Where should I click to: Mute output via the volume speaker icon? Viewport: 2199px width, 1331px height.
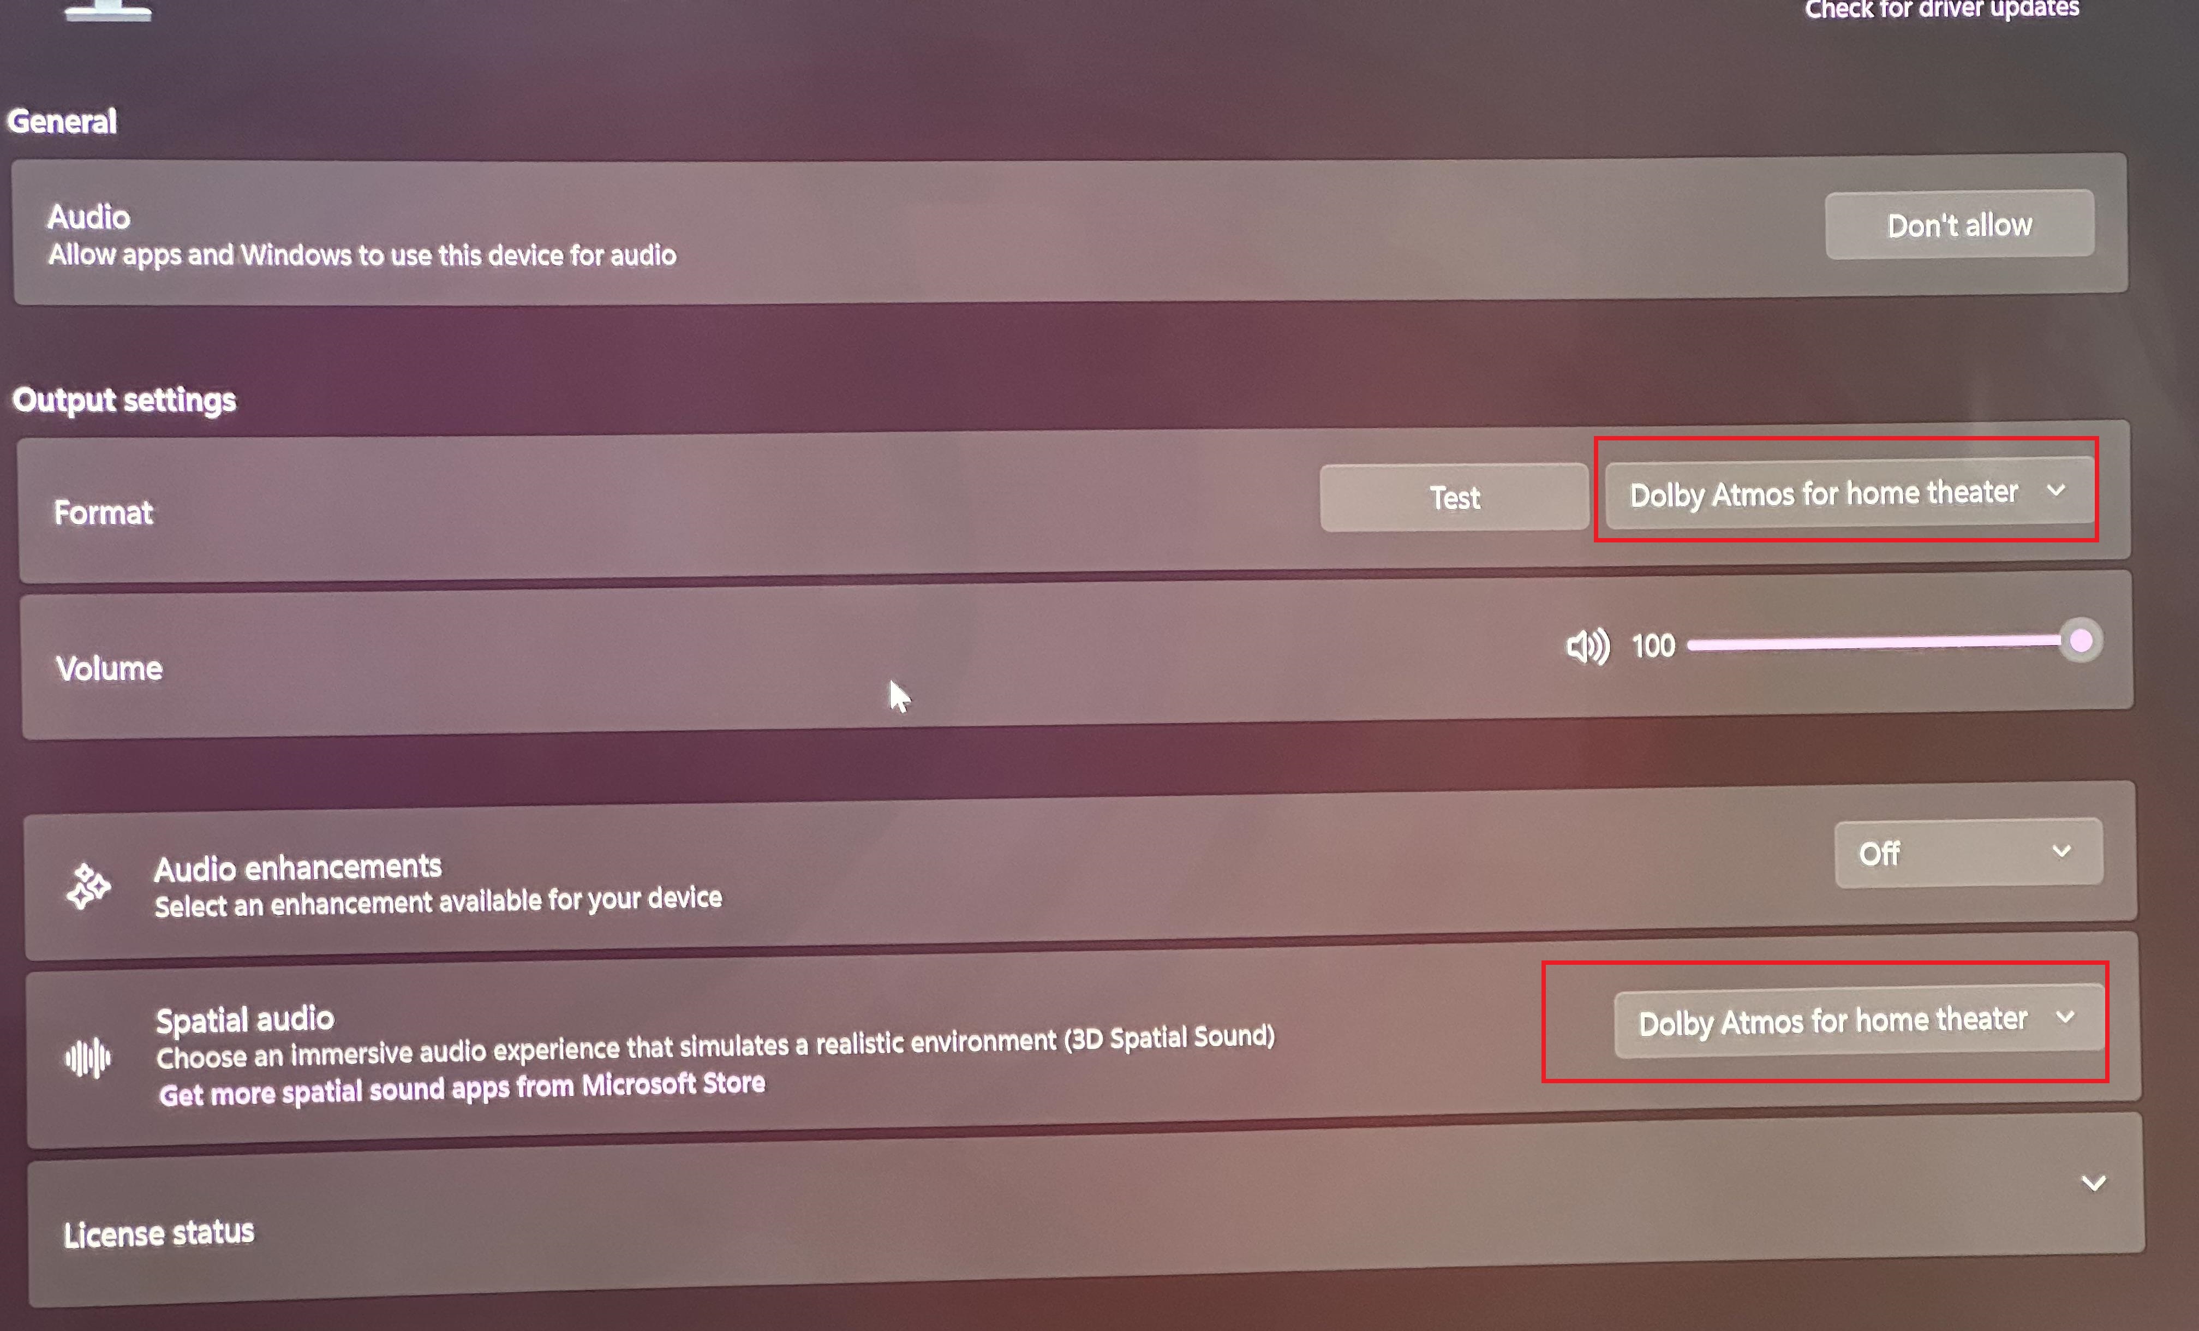click(x=1588, y=646)
